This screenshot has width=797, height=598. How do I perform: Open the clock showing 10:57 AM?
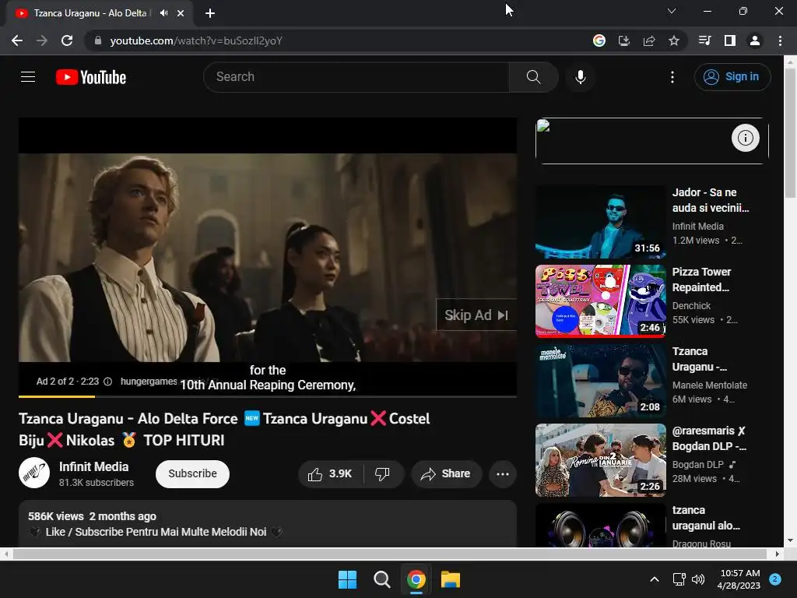(x=739, y=579)
